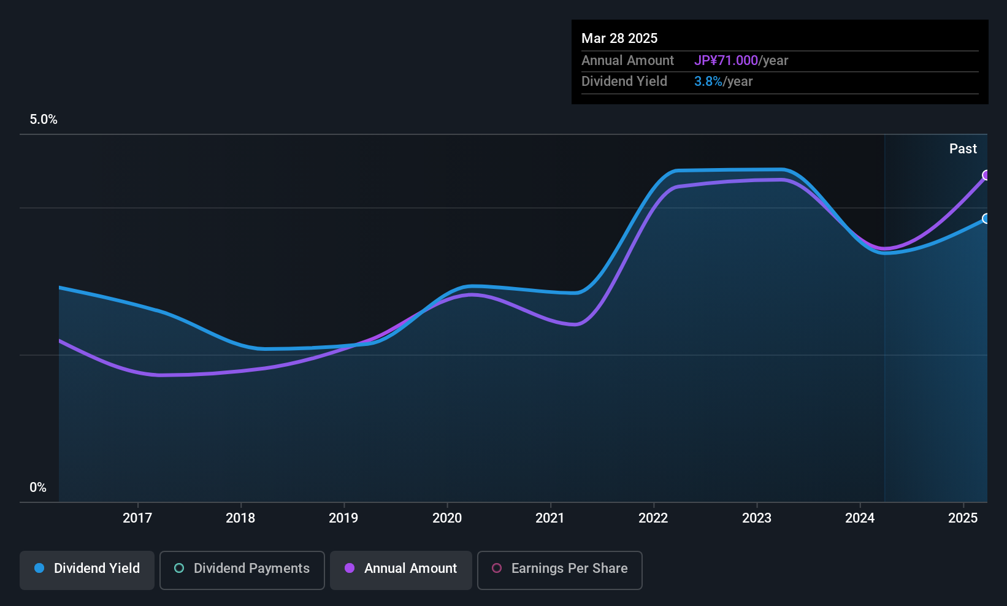Image resolution: width=1007 pixels, height=606 pixels.
Task: Click the 2021 x-axis tick label
Action: tap(550, 518)
